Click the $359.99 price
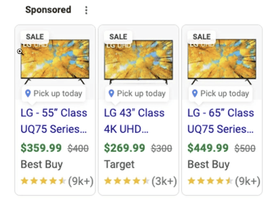The height and width of the screenshot is (199, 269). pyautogui.click(x=41, y=148)
